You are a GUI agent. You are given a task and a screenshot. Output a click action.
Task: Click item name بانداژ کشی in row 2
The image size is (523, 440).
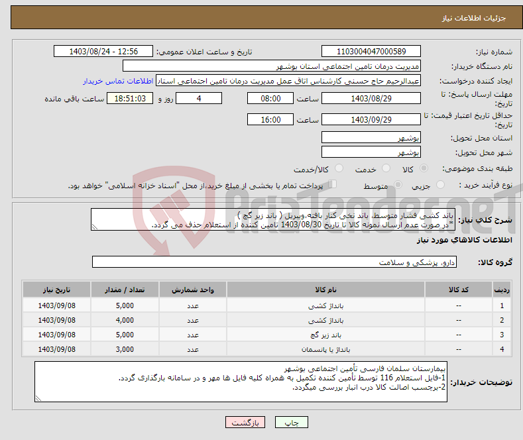tap(325, 320)
